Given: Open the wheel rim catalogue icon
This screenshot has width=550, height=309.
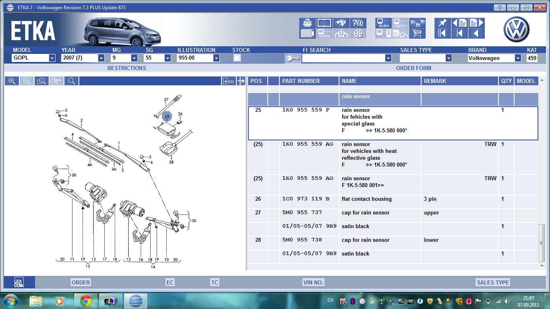Looking at the screenshot, I should pos(358,33).
